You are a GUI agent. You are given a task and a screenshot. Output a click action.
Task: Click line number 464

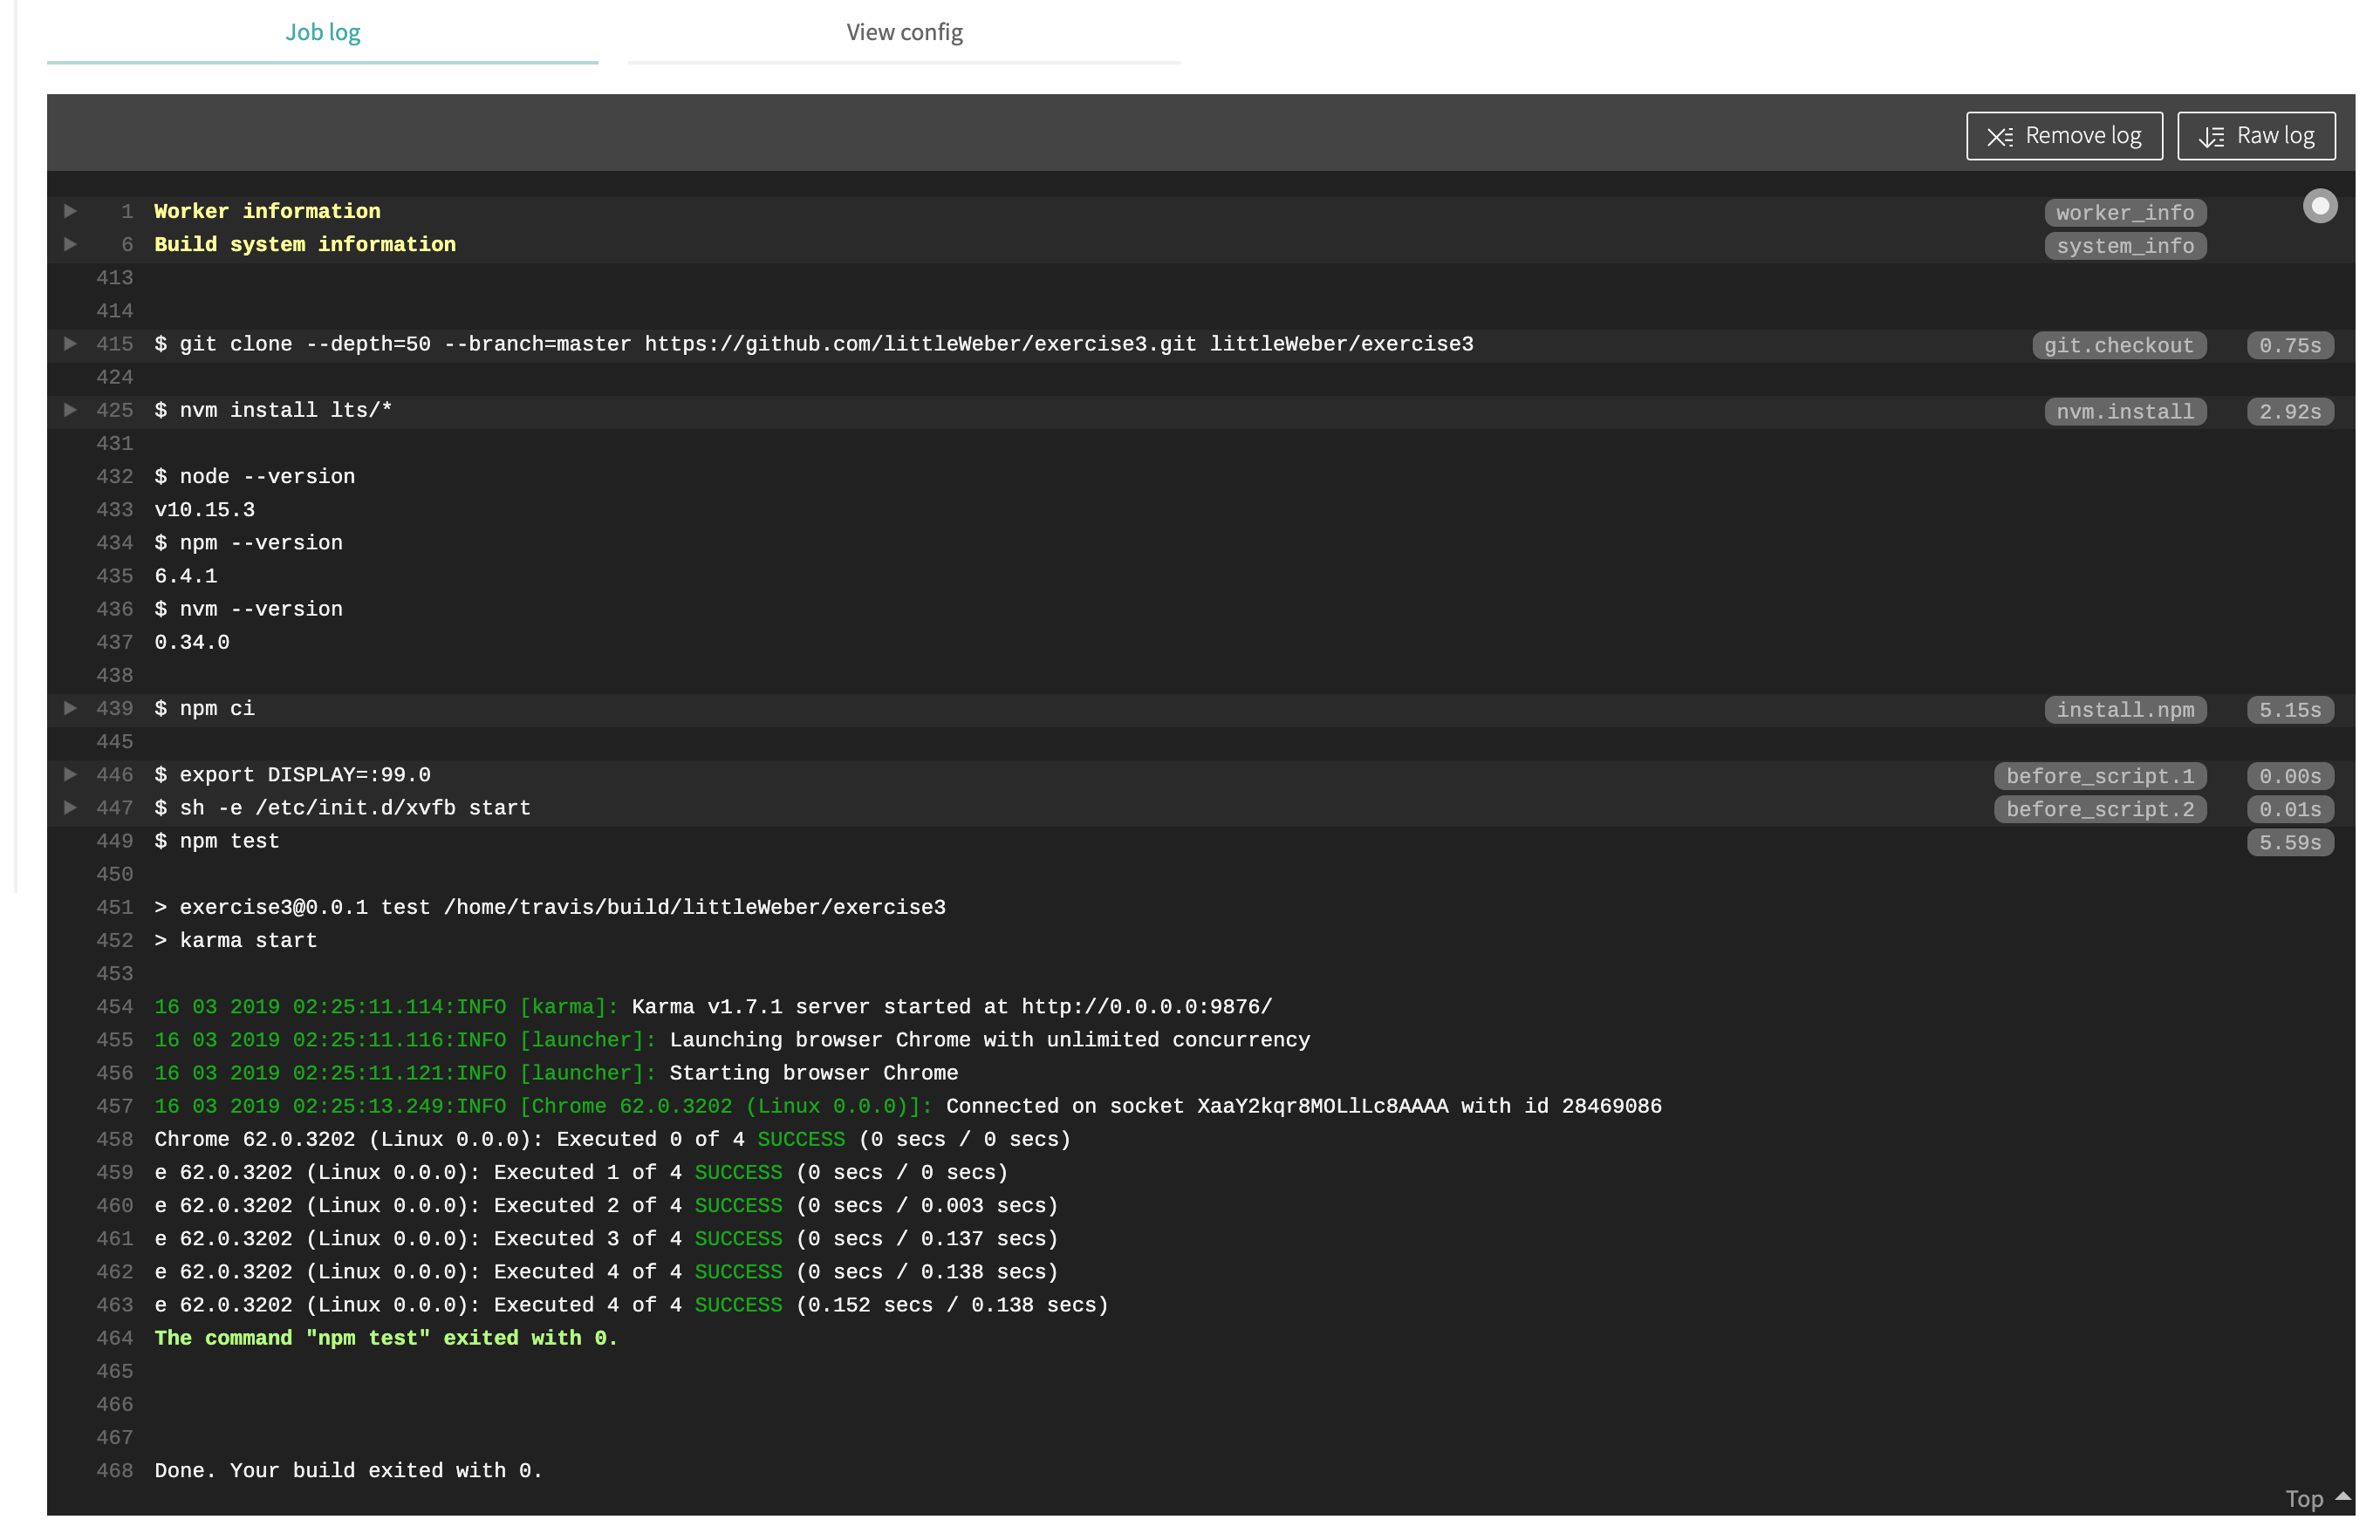tap(114, 1339)
